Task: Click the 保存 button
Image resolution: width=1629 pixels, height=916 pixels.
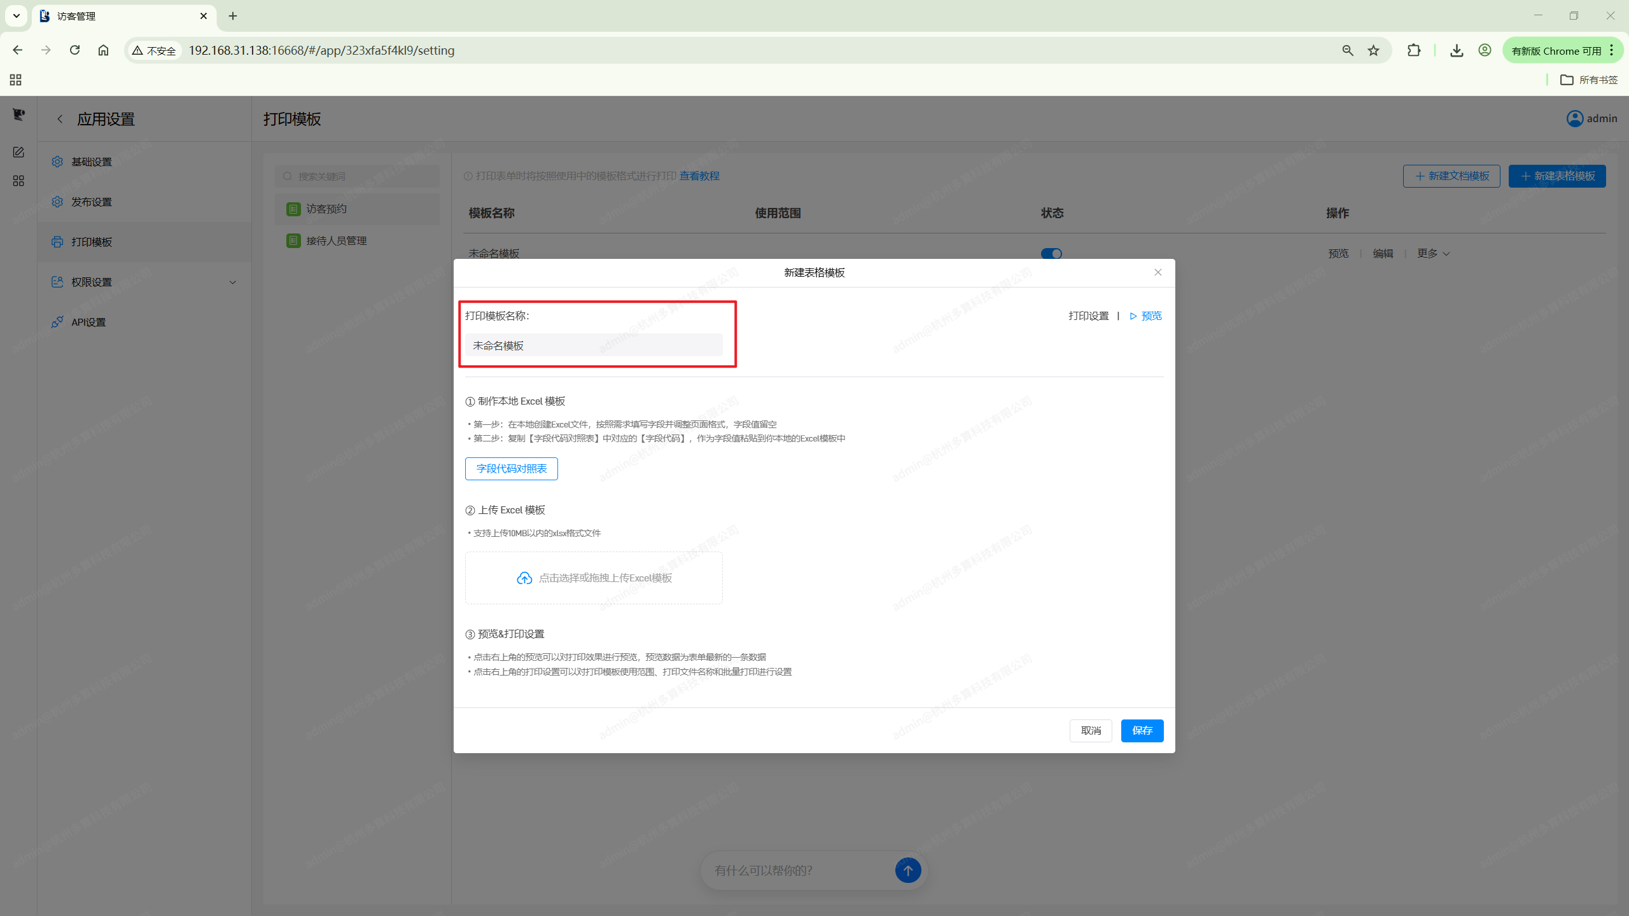Action: 1142,730
